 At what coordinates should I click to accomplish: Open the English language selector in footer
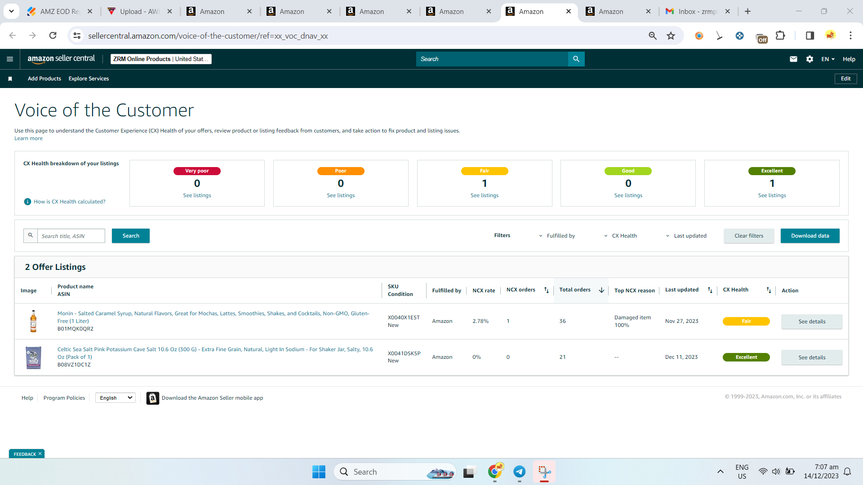click(116, 398)
